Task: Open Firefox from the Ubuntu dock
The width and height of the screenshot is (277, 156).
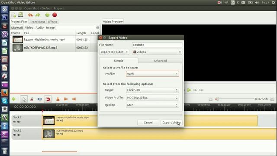Action: click(x=5, y=92)
